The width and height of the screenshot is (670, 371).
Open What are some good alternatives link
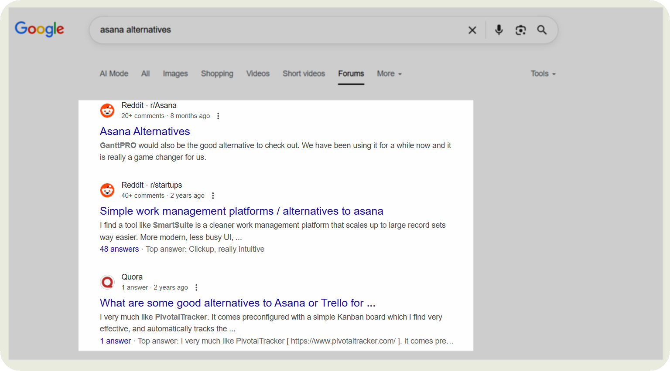click(237, 303)
